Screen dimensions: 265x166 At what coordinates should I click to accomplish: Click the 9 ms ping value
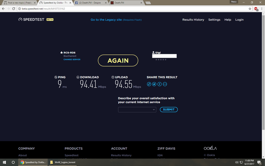tap(60, 84)
